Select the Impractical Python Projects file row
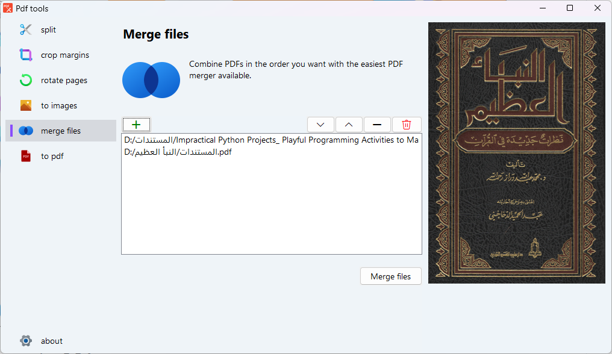This screenshot has width=612, height=354. tap(271, 140)
